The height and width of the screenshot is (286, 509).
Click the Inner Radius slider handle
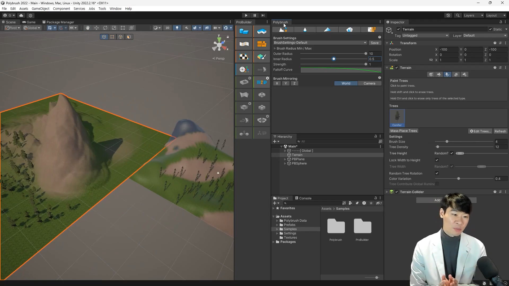pyautogui.click(x=334, y=59)
